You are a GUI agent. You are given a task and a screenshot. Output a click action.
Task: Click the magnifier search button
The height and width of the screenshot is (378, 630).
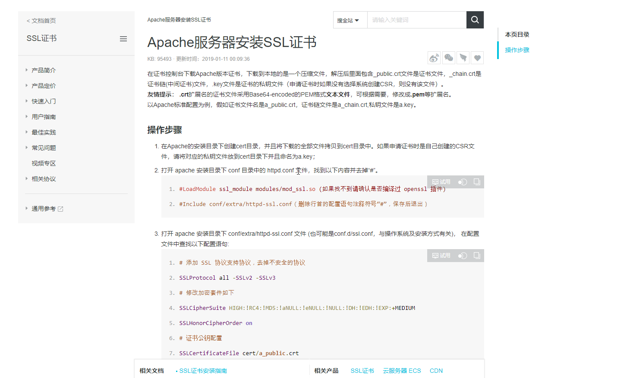point(475,20)
